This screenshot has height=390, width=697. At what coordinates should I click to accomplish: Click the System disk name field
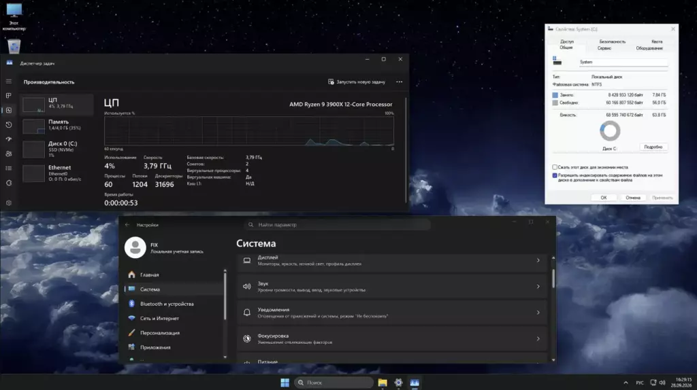623,62
